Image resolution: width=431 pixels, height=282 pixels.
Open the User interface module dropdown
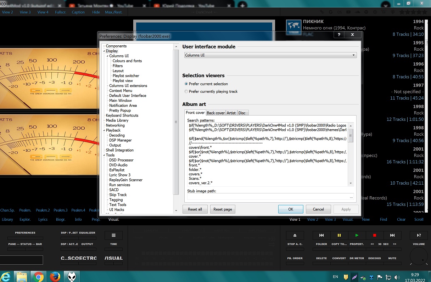tap(270, 55)
